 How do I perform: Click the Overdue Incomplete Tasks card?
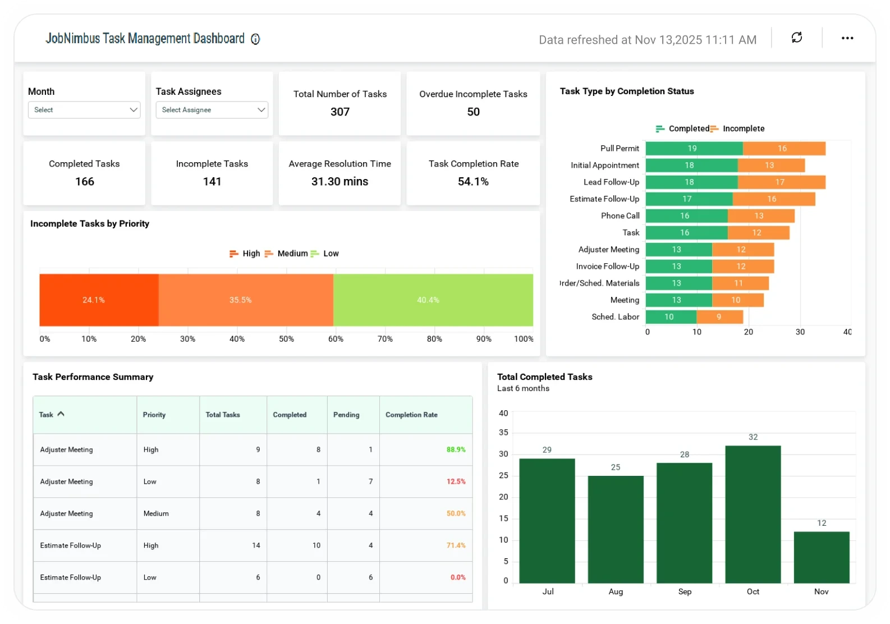[x=473, y=103]
